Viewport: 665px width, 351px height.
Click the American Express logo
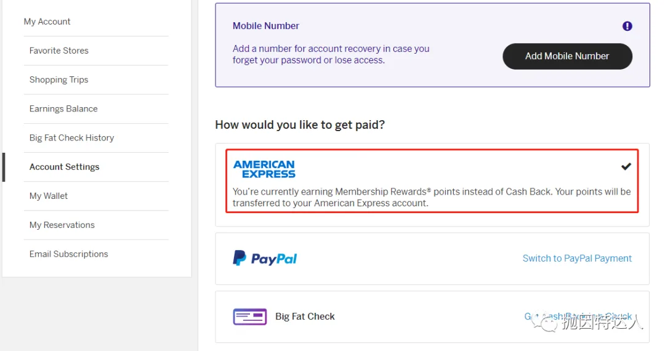point(264,169)
